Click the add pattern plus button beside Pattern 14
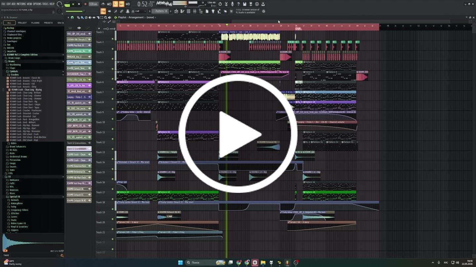The width and height of the screenshot is (476, 267). 171,11
